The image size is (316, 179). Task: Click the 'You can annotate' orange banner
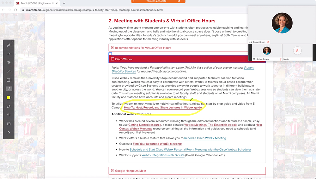[158, 1]
